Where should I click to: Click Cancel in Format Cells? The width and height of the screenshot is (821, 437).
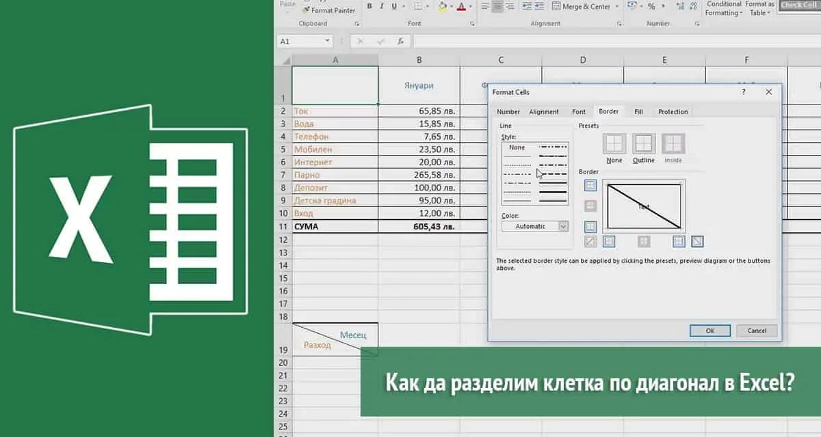[757, 330]
